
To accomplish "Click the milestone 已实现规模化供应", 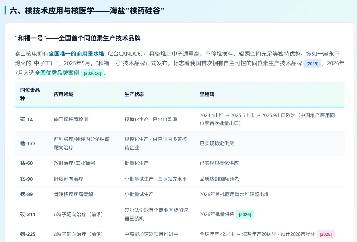I will pyautogui.click(x=219, y=163).
